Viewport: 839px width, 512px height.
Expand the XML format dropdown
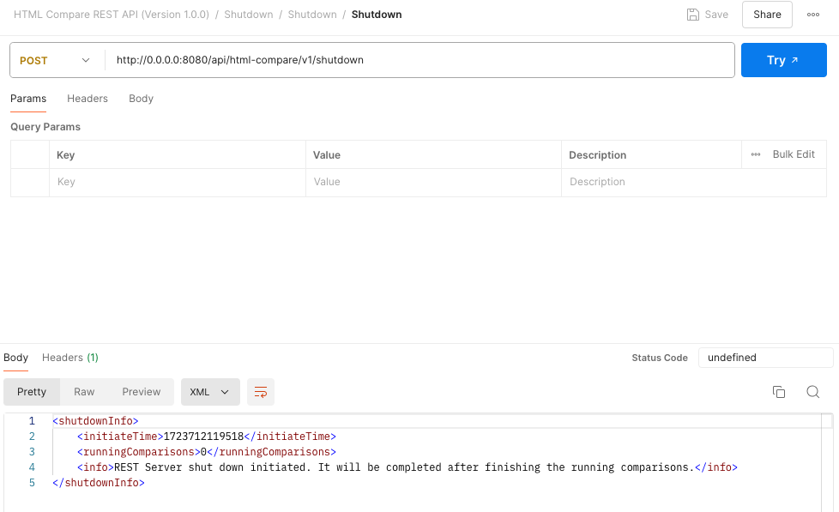(210, 392)
